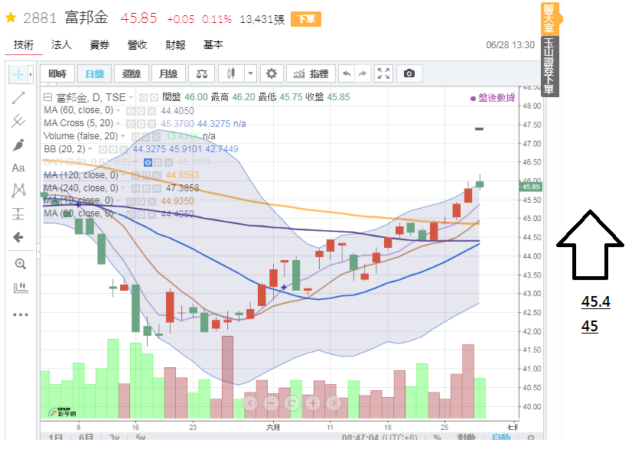Open the 法人 tab
635x459 pixels.
coord(61,44)
